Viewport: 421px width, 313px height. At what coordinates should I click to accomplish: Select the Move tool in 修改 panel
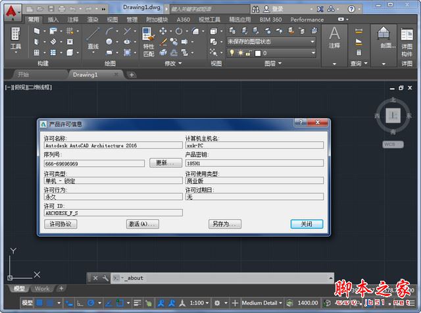(162, 31)
